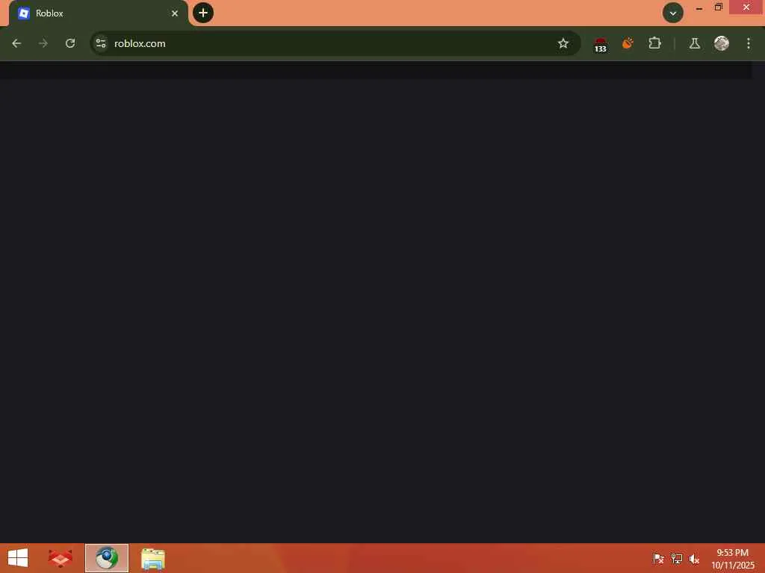Open the Windows Start menu

(x=18, y=558)
